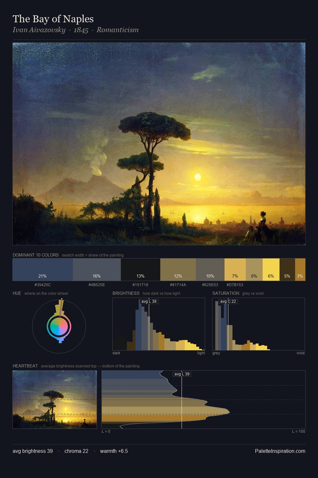Screen dimensions: 318x478
Task: Click 'grey vs vivid' caption
Action: 253,293
